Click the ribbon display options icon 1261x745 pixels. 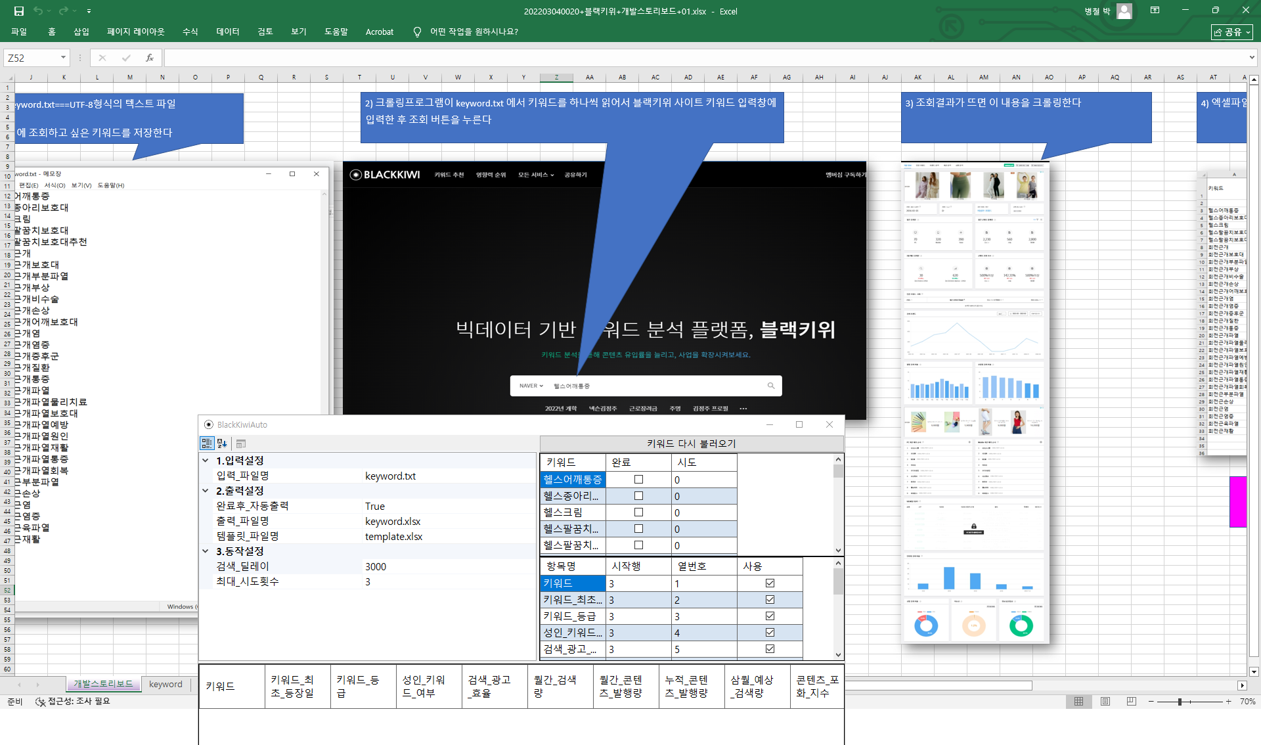(1155, 11)
